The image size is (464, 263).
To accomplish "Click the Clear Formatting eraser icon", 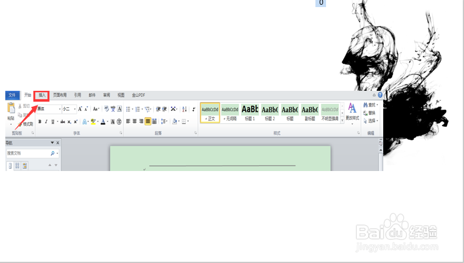I will 107,109.
